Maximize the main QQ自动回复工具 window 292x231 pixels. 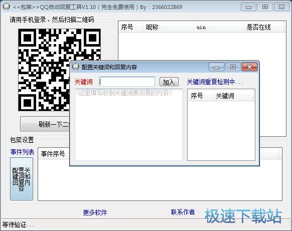tap(265, 7)
